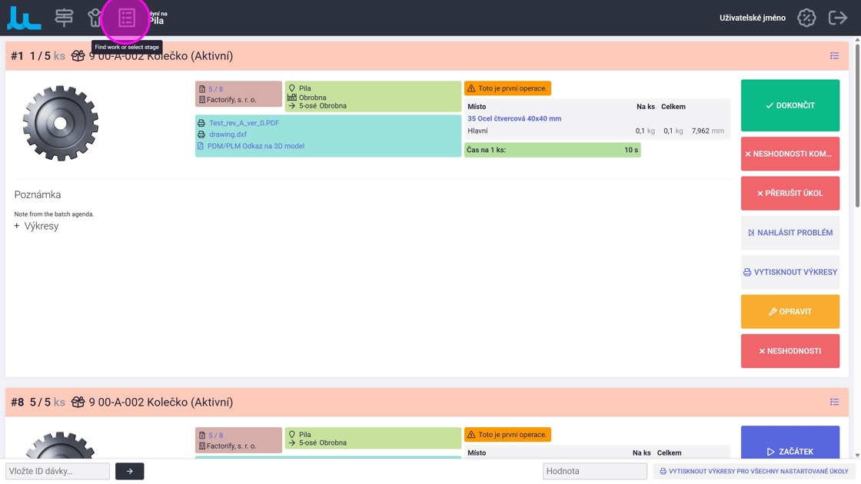Image resolution: width=861 pixels, height=484 pixels.
Task: Click the gear thumbnail of task #1
Action: coord(61,123)
